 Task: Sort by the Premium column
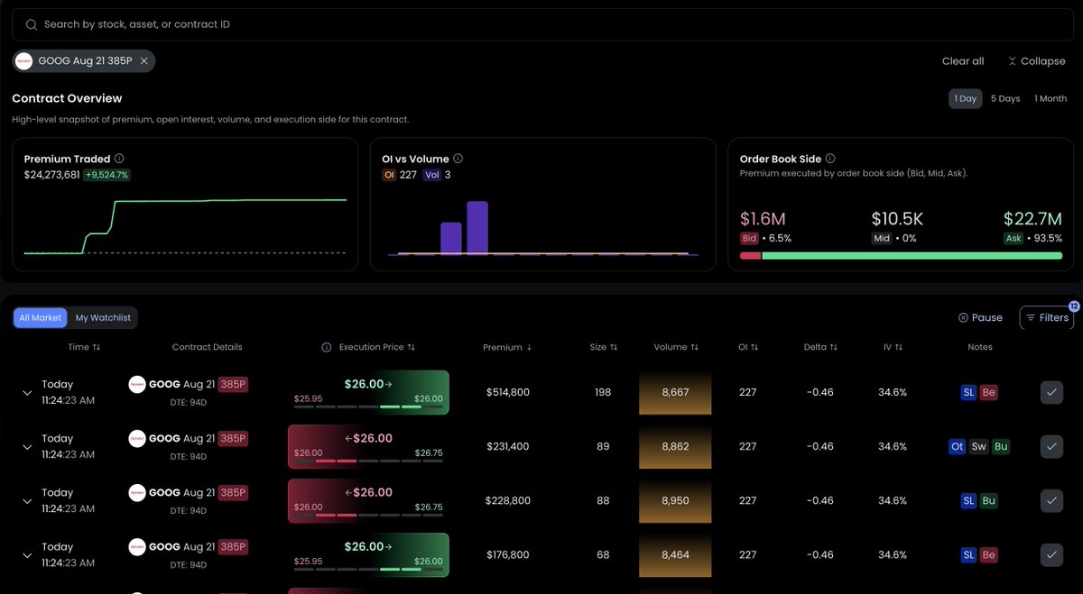click(x=507, y=347)
